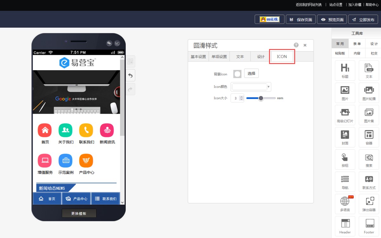Click the QQ在线 button
Image resolution: width=381 pixels, height=238 pixels.
270,19
